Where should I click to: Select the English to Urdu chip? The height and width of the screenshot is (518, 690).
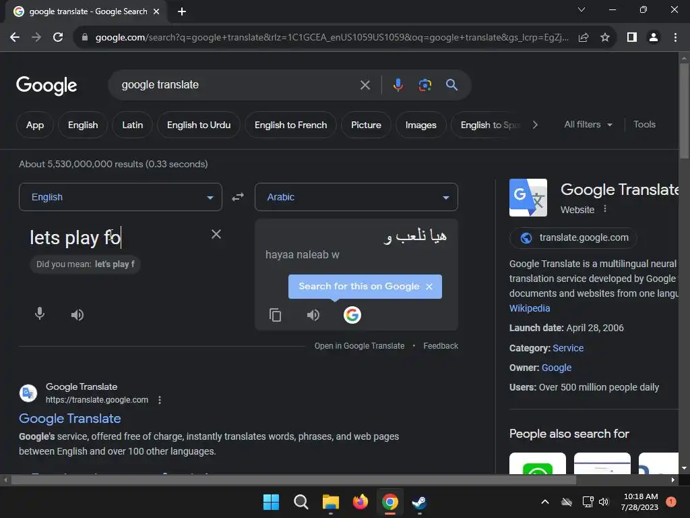coord(199,125)
